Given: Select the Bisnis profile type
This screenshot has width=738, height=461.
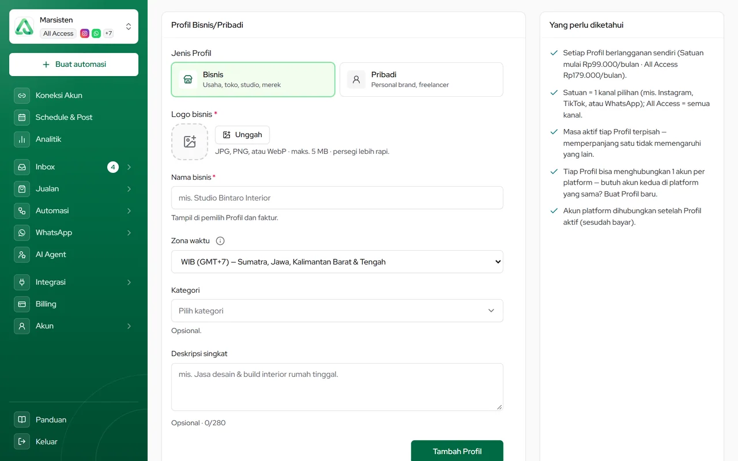Looking at the screenshot, I should tap(253, 80).
